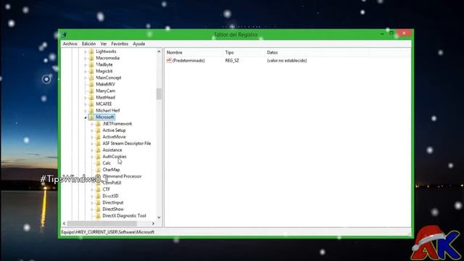The image size is (464, 261).
Task: Click the .NETFramework folder icon
Action: pyautogui.click(x=98, y=124)
